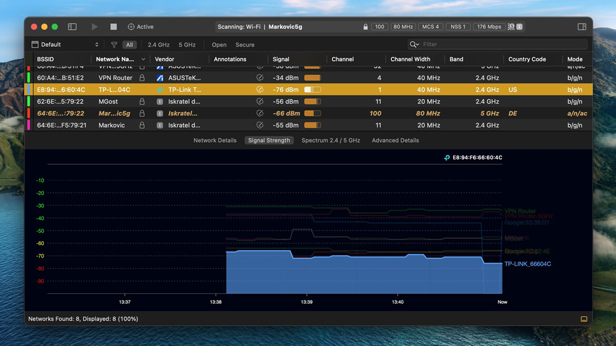
Task: Start scanning with the play button
Action: click(x=94, y=26)
